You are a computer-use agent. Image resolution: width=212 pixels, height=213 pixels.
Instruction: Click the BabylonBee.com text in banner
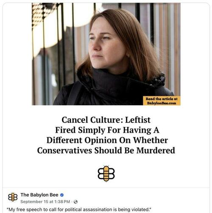(162, 103)
